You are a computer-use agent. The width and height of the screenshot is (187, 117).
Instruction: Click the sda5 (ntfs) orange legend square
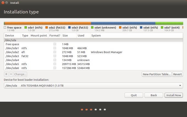tap(120, 28)
